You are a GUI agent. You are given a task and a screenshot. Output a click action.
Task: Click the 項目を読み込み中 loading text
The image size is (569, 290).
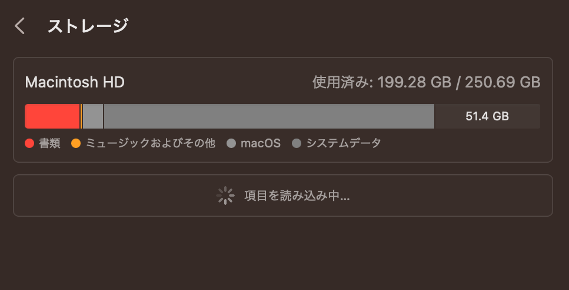pos(297,195)
